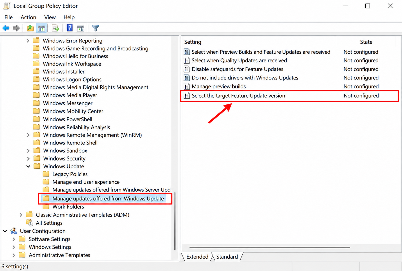Screen dimensions: 402x271
Task: Open the View menu
Action: tap(50, 17)
